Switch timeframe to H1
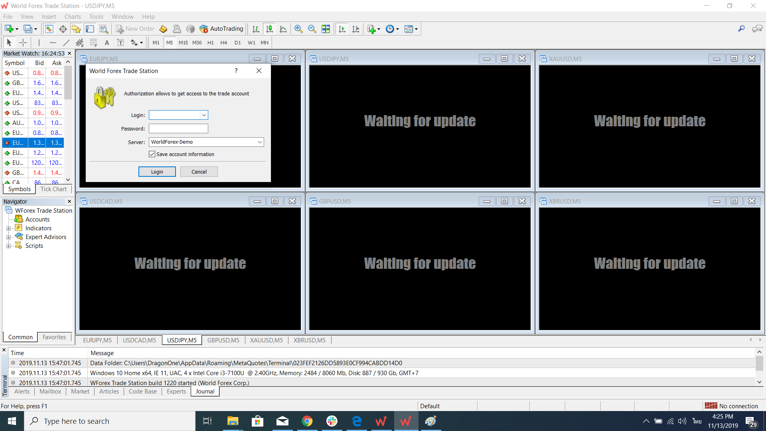Image resolution: width=766 pixels, height=431 pixels. [210, 43]
